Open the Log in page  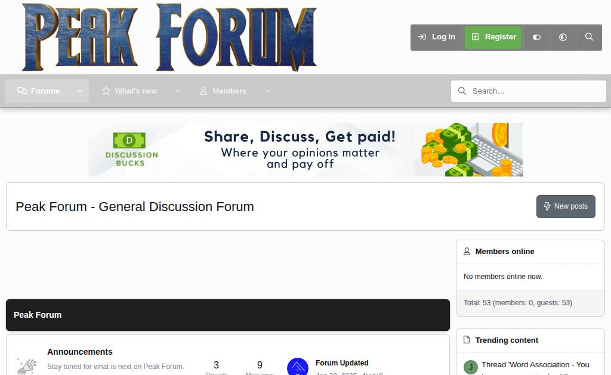pos(437,37)
